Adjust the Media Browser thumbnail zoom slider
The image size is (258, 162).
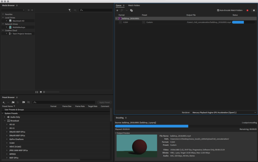coord(44,92)
